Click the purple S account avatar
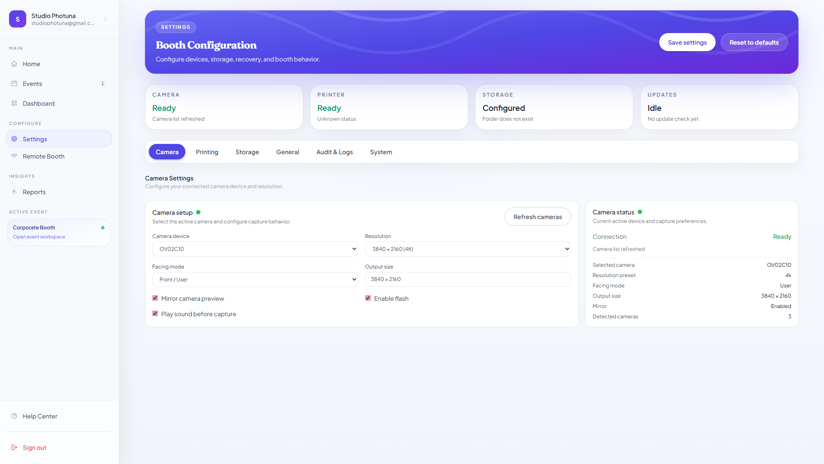Screen dimensions: 824x464 18,19
